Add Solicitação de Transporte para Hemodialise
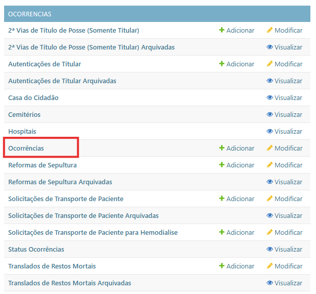Screen dimensions: 316x294 point(236,232)
